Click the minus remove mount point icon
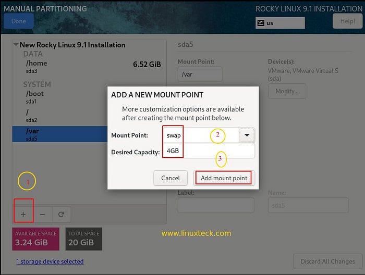 point(42,214)
